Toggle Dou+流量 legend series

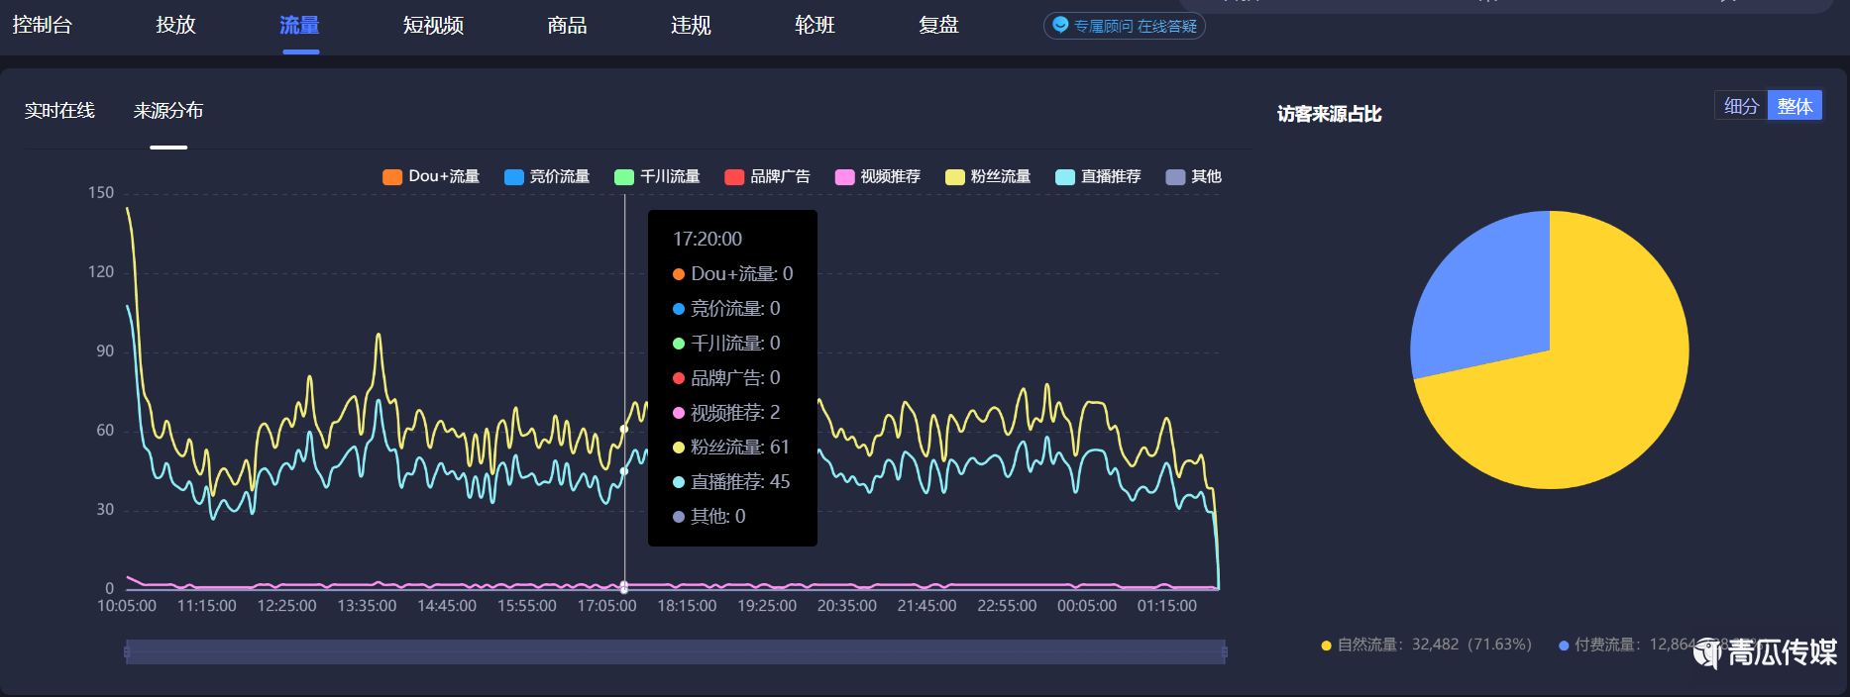[x=431, y=176]
